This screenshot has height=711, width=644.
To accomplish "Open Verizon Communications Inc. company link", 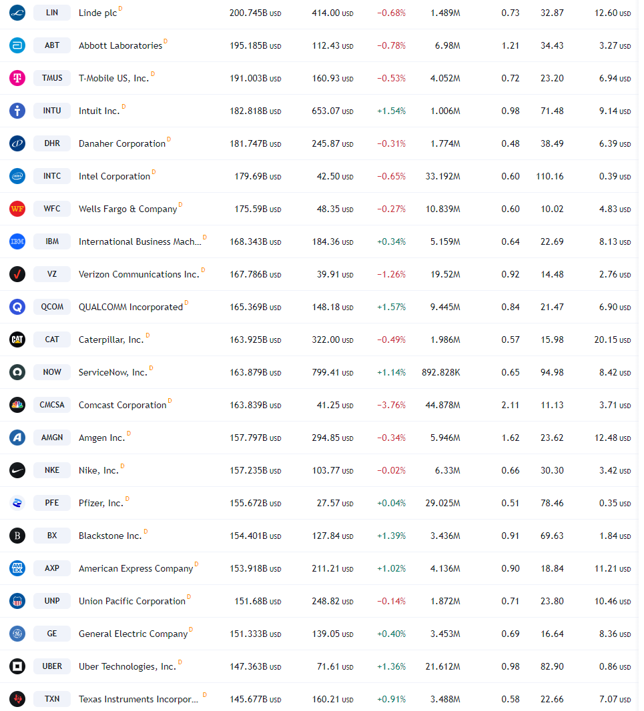I will [139, 274].
